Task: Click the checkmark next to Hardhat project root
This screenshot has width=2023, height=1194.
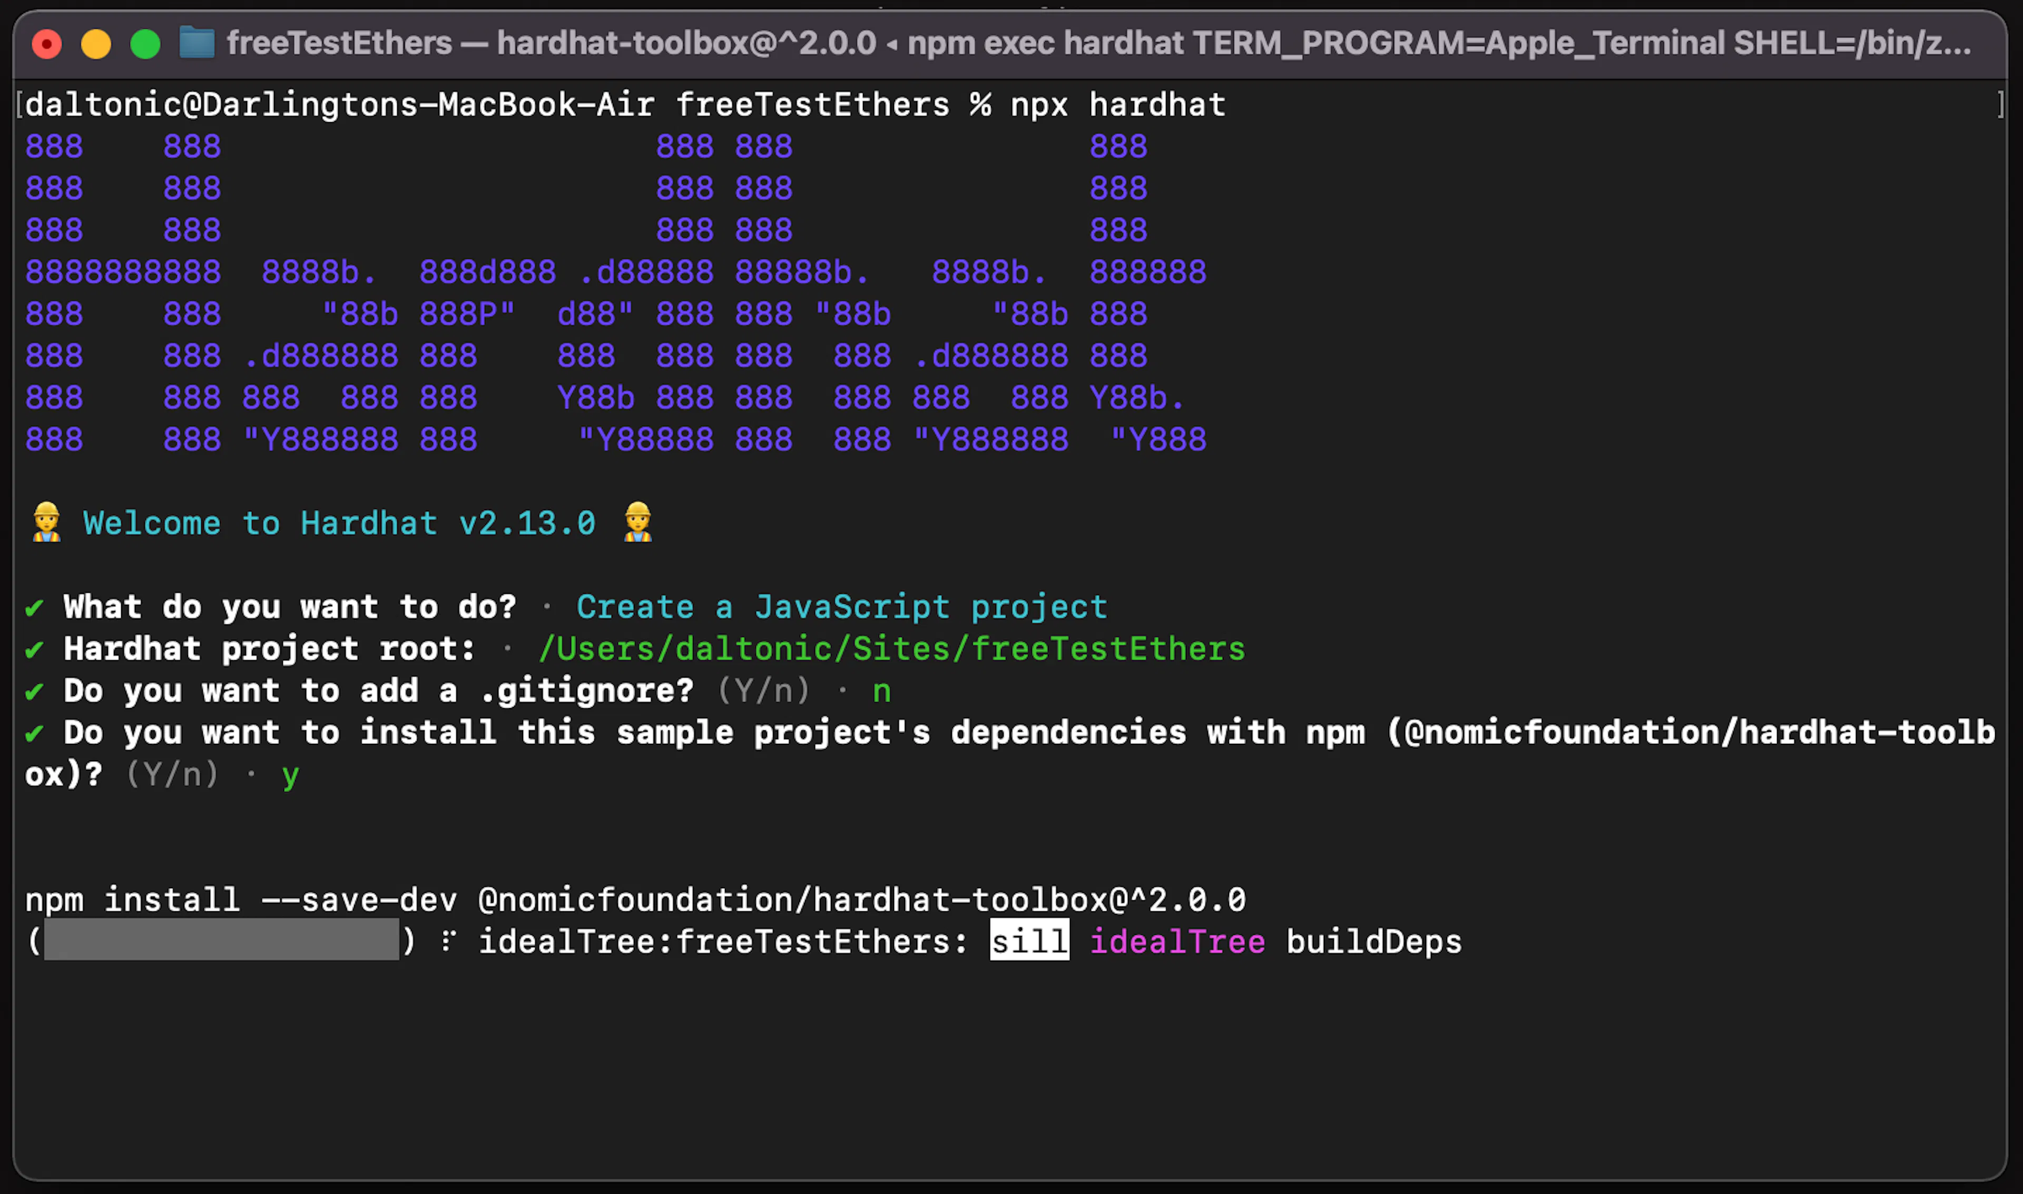Action: coord(34,649)
